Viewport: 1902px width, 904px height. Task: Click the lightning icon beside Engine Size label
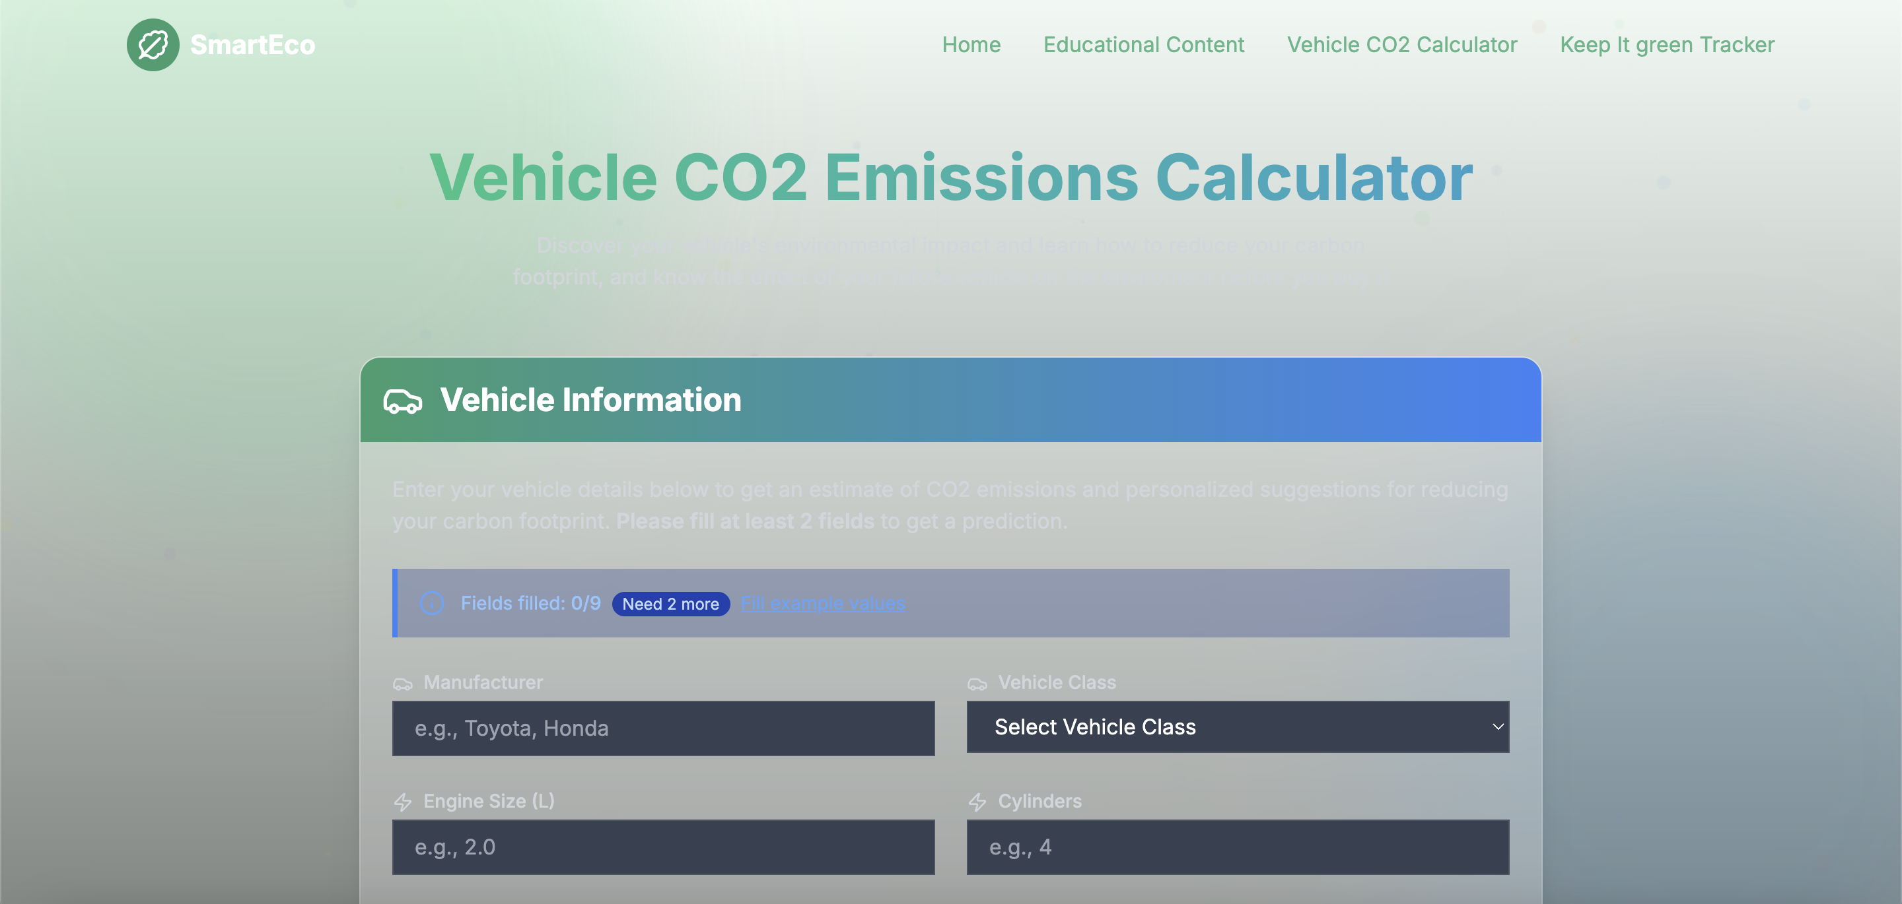pyautogui.click(x=402, y=802)
